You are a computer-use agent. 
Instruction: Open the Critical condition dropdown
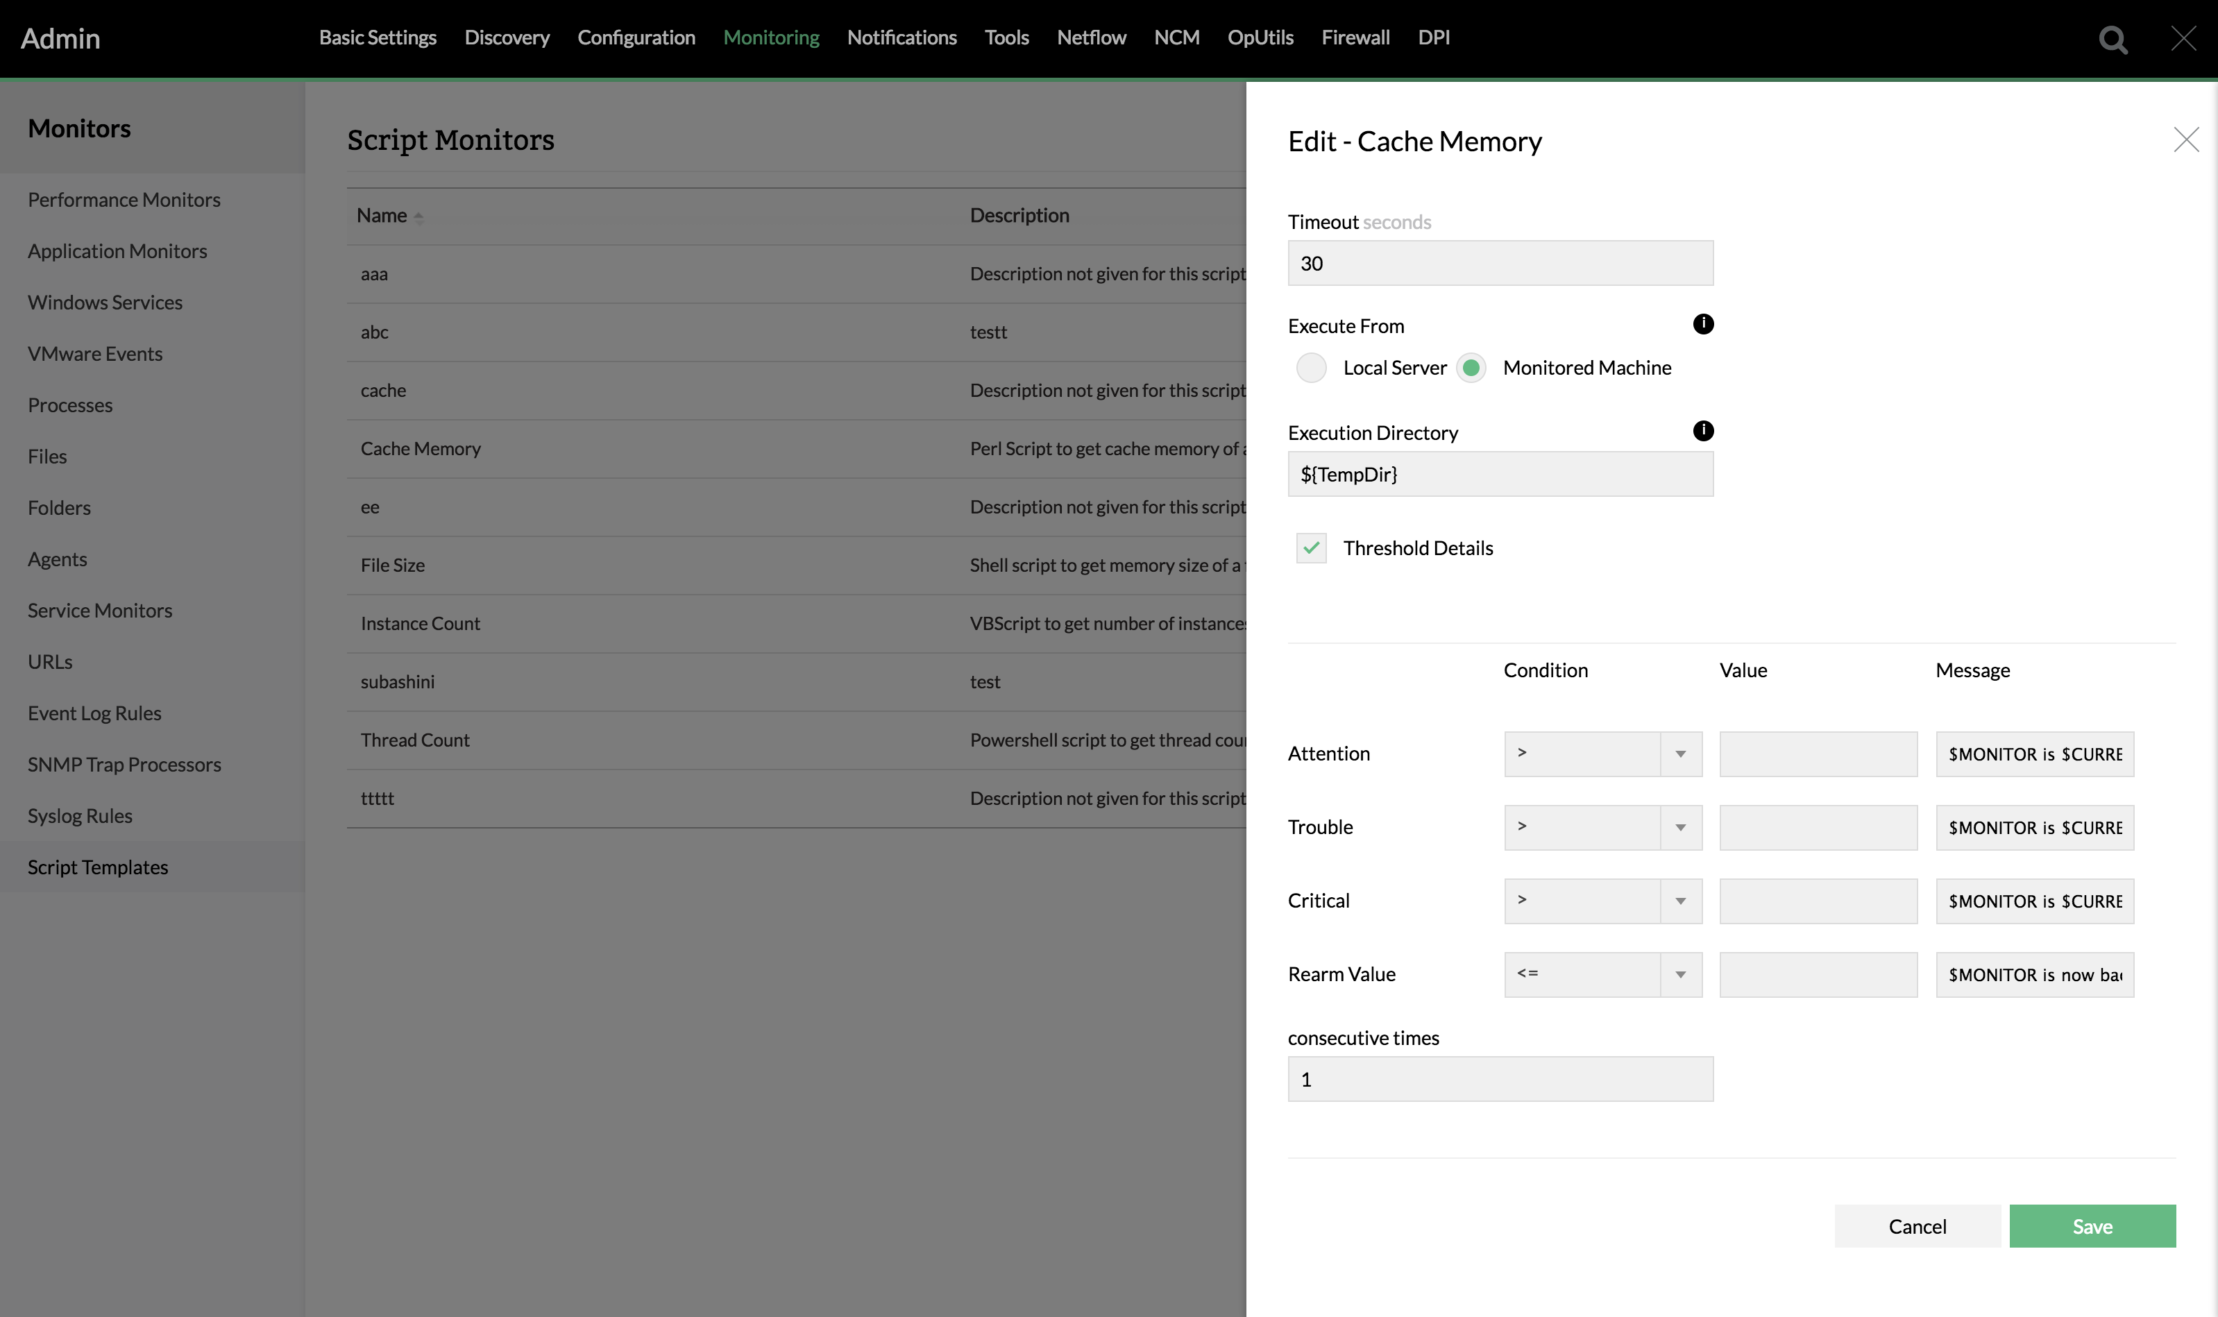pyautogui.click(x=1679, y=901)
